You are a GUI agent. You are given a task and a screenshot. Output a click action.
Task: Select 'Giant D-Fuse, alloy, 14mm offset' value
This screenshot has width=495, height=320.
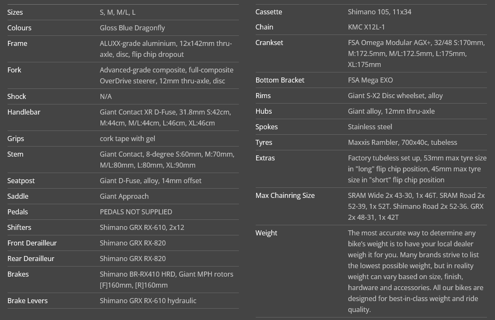click(151, 181)
